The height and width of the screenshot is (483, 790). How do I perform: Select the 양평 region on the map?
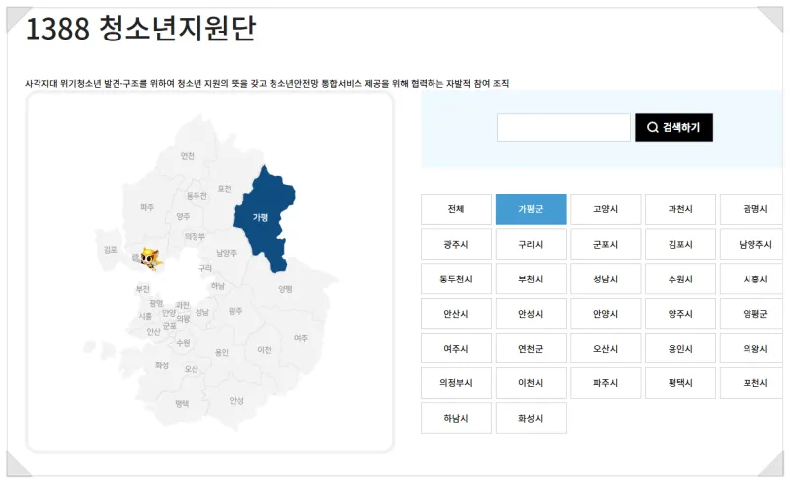coord(285,289)
